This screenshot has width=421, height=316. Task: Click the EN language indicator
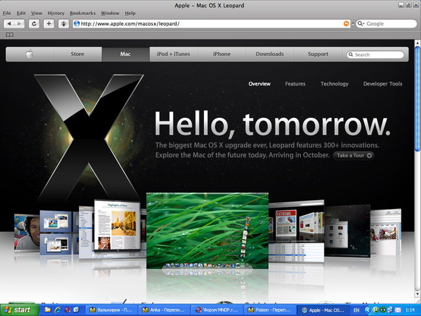[356, 310]
